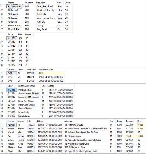Viewport: 146px width, 154px height.
Task: Select the DP1 department cell
Action: tap(12, 73)
